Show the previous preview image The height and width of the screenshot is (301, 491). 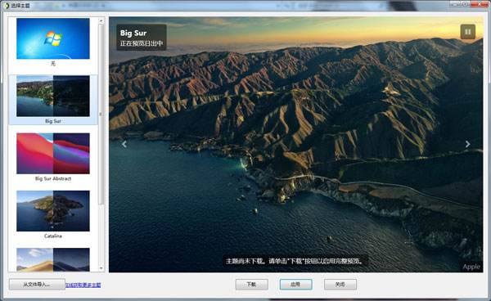124,144
